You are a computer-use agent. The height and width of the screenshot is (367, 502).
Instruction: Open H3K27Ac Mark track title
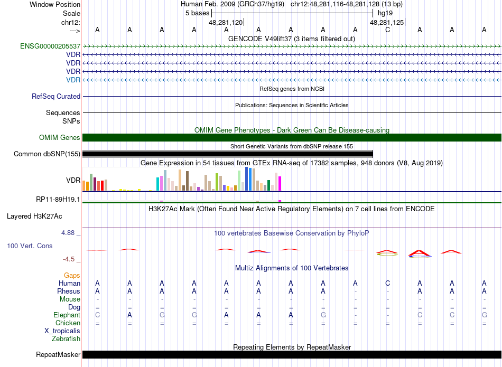[292, 209]
